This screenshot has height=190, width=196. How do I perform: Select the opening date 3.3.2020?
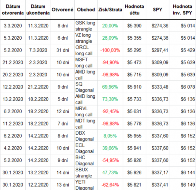click(13, 26)
